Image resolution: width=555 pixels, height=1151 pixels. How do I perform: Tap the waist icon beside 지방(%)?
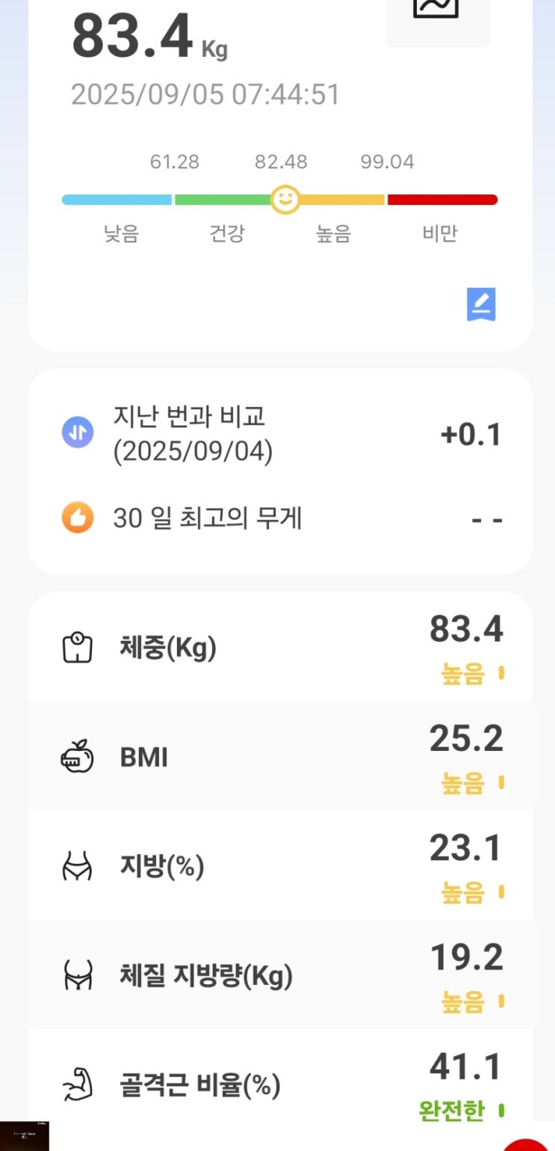point(76,867)
